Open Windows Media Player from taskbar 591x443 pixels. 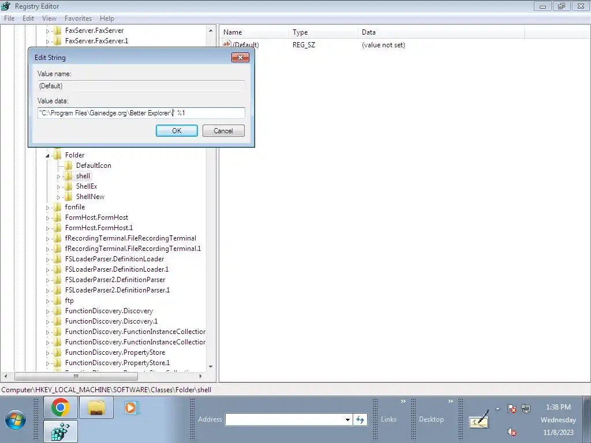tap(131, 408)
